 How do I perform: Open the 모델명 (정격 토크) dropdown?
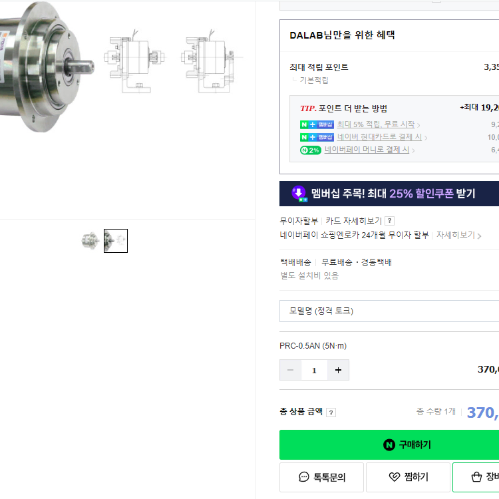(389, 311)
